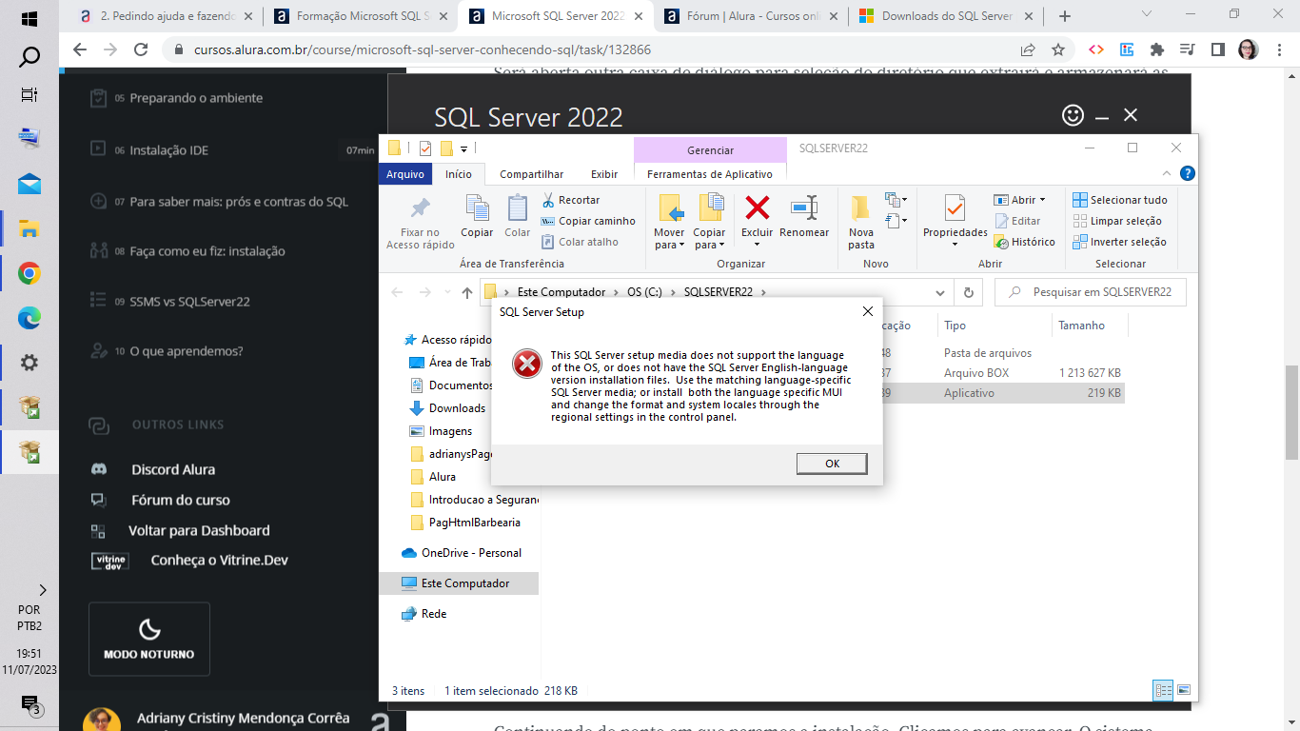Select the Início ribbon tab

pos(458,174)
